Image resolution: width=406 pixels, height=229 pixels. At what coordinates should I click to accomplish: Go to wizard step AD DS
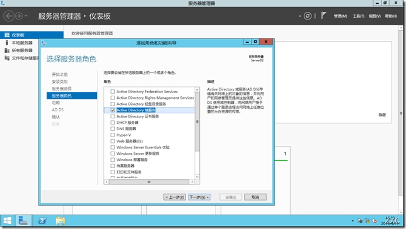(57, 110)
